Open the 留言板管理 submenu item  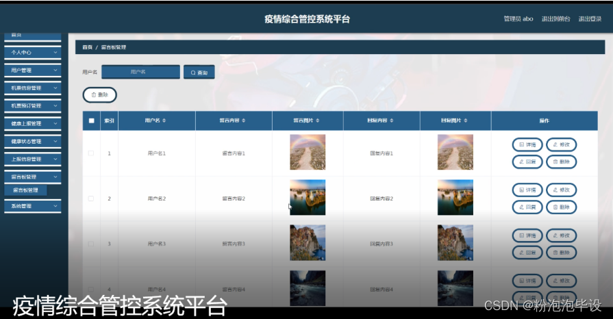[x=26, y=190]
